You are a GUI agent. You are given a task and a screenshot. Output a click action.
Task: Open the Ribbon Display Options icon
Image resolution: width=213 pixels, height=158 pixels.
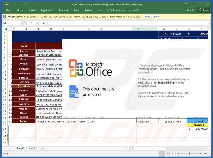186,4
